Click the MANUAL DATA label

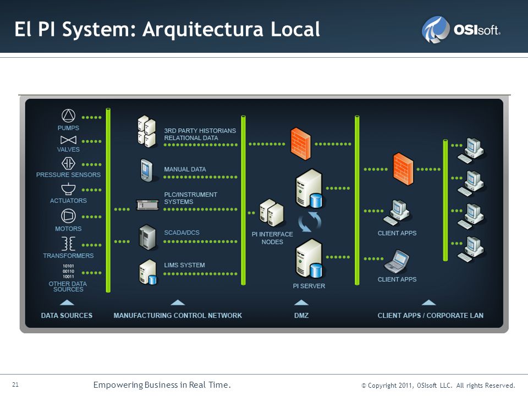[x=185, y=169]
